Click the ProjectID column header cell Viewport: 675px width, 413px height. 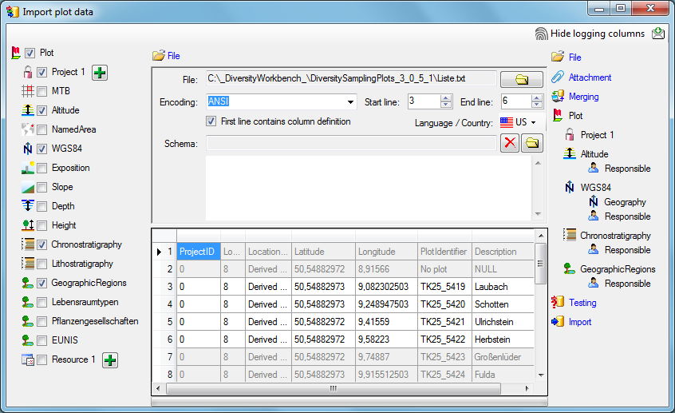click(197, 252)
